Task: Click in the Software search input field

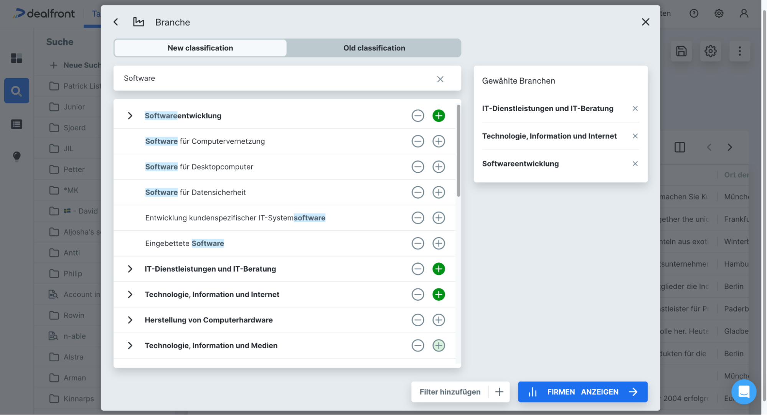Action: tap(269, 79)
